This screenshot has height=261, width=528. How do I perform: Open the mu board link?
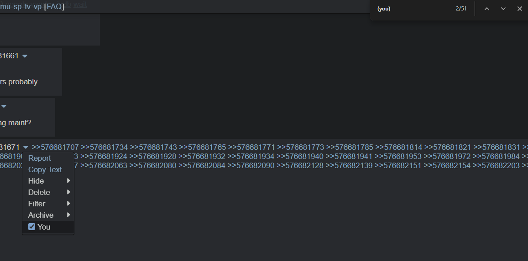5,7
